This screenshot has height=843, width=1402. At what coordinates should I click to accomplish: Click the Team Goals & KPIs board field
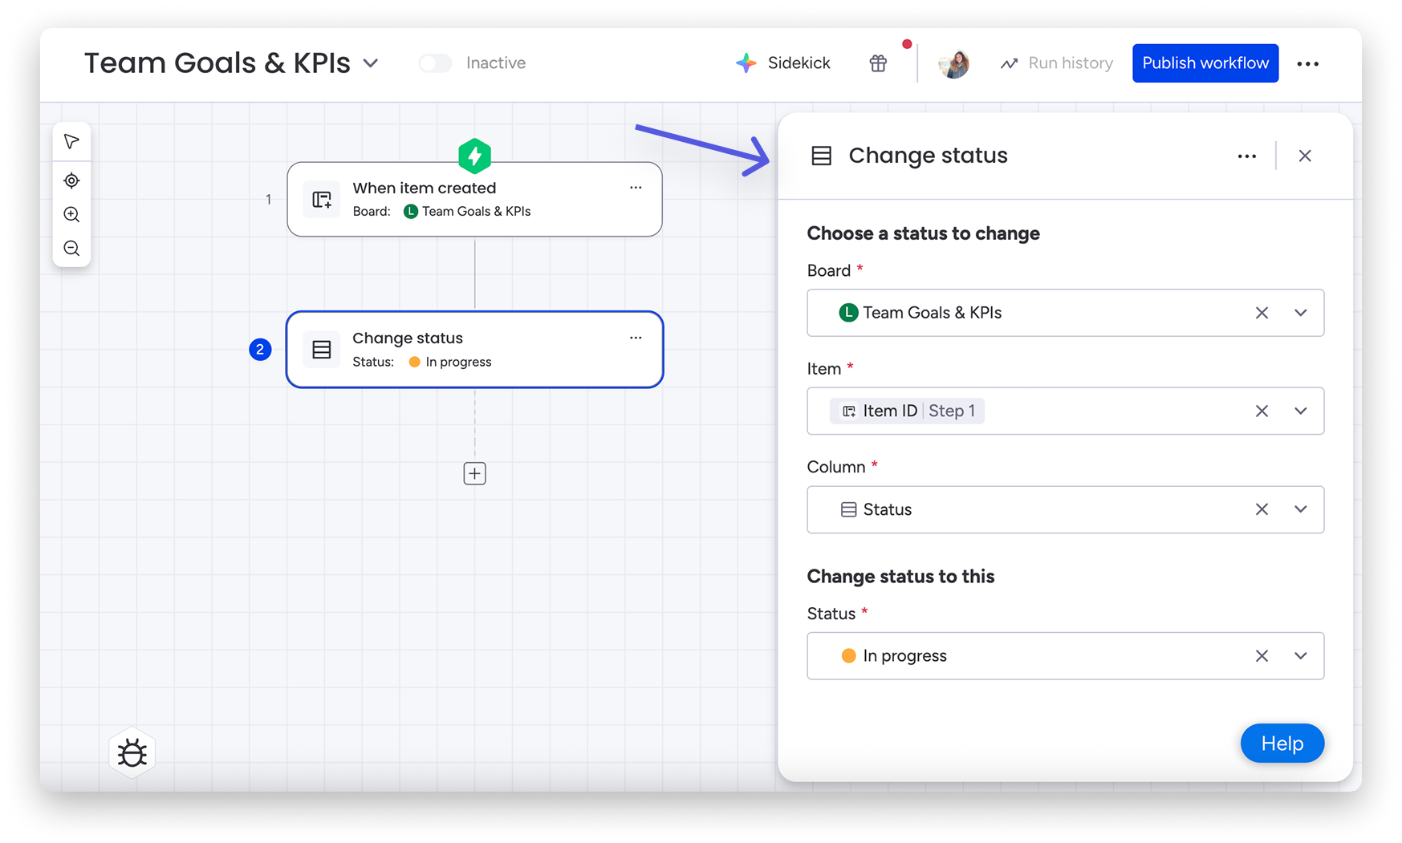click(x=1065, y=313)
